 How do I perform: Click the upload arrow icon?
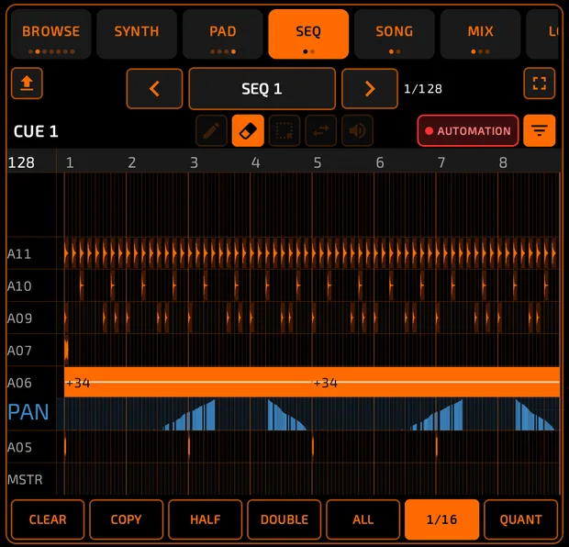pyautogui.click(x=27, y=84)
